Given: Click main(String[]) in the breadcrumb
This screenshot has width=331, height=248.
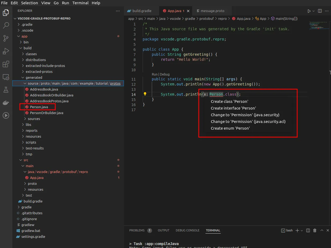Looking at the screenshot, I should click(x=284, y=18).
